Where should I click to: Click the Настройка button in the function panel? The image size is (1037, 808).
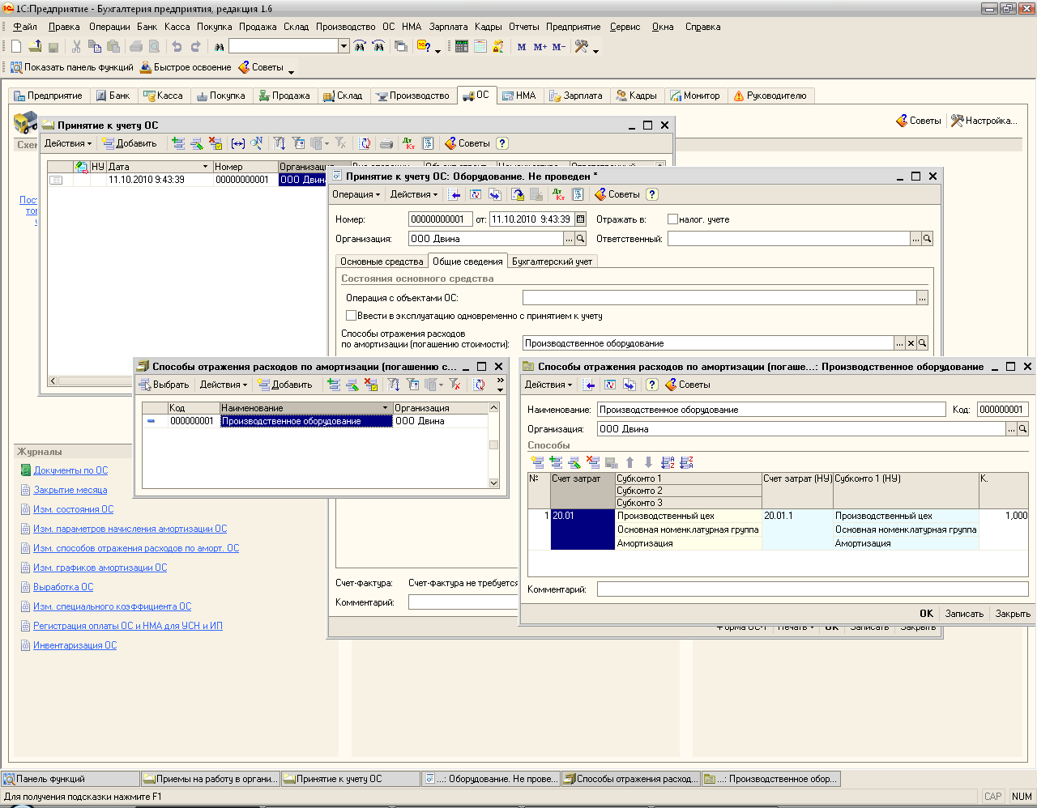click(x=984, y=121)
